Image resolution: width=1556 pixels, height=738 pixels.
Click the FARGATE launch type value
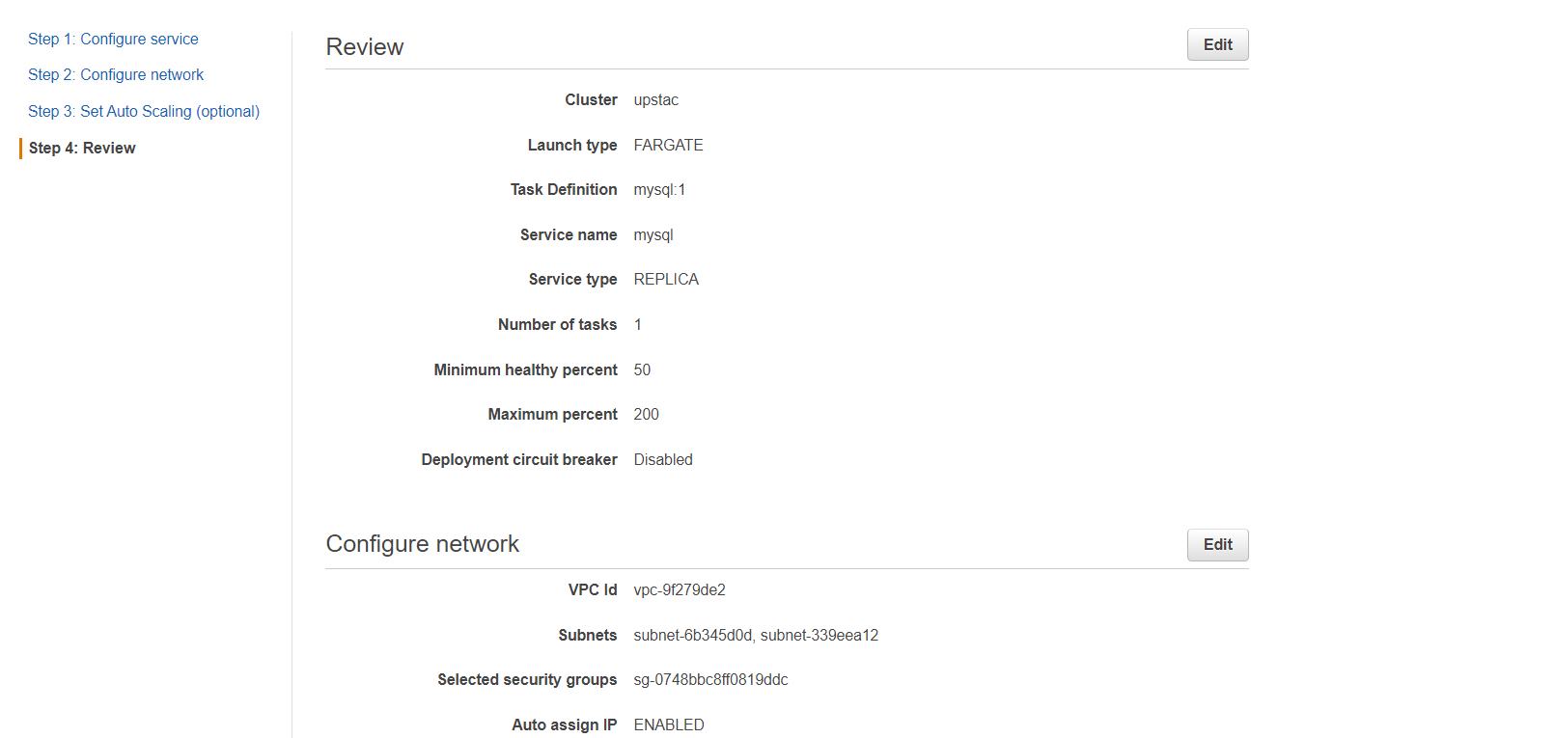(668, 145)
